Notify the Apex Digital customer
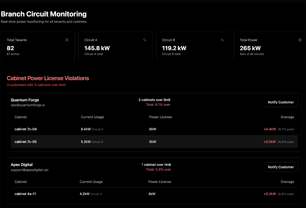Viewport: 306px width, 208px height. [x=281, y=167]
